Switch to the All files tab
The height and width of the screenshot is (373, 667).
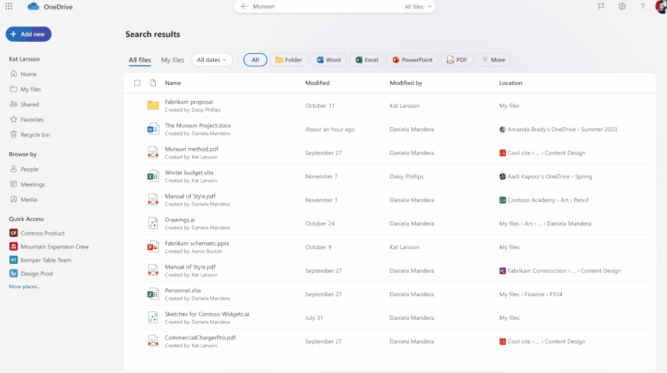pyautogui.click(x=140, y=60)
